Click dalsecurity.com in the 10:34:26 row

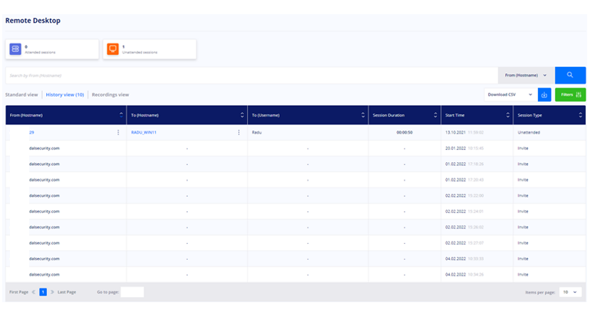tap(44, 274)
